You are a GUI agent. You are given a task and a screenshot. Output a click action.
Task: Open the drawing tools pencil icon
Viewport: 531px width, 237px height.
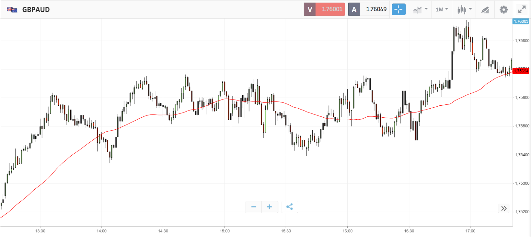[485, 10]
